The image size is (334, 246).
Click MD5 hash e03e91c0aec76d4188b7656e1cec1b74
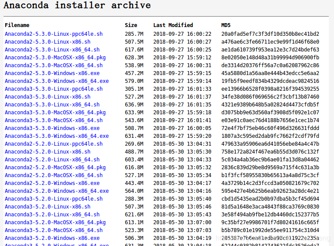point(270,120)
